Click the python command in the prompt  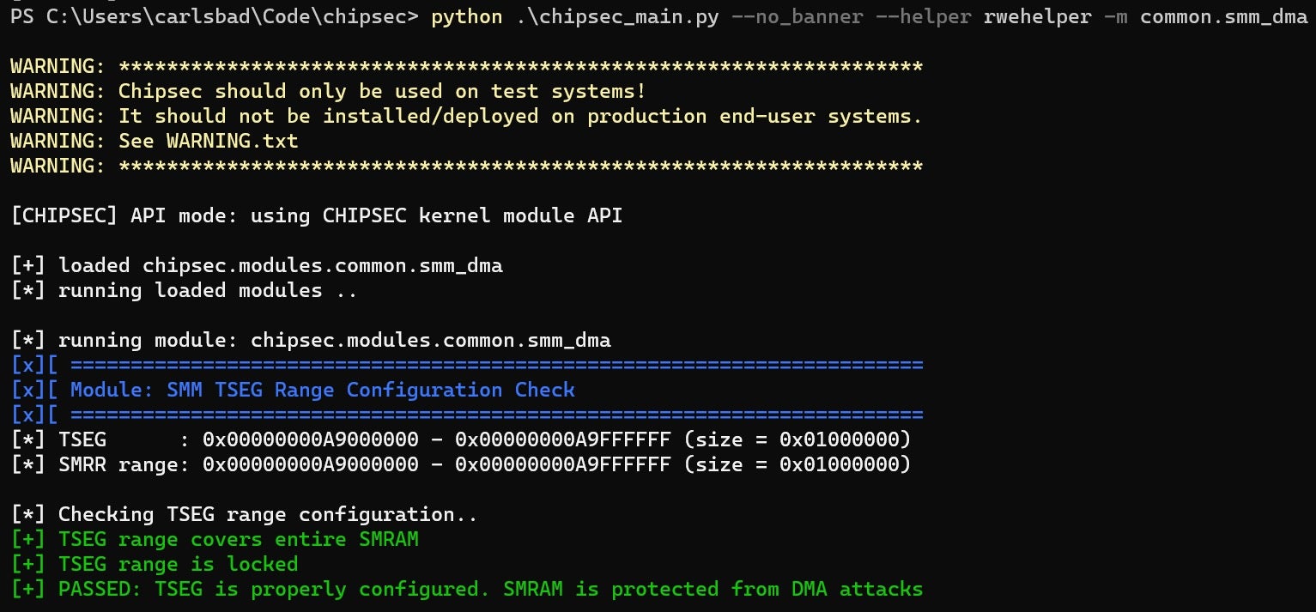click(467, 17)
